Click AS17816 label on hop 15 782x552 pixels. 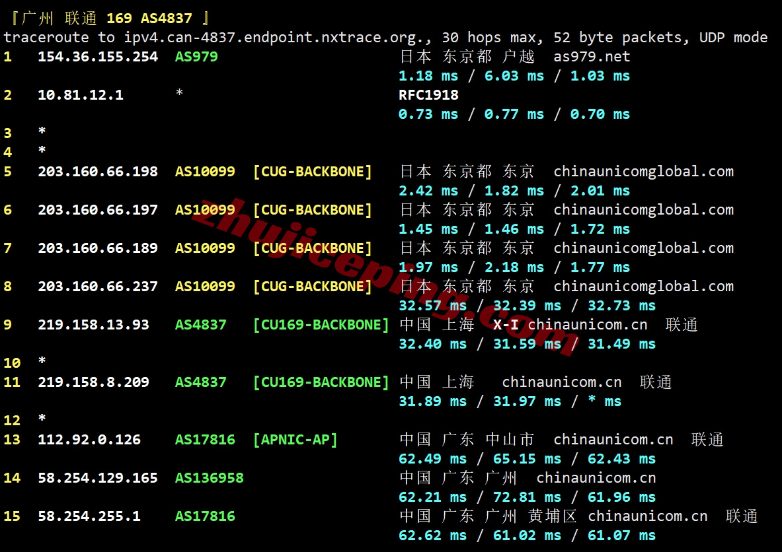(x=205, y=516)
